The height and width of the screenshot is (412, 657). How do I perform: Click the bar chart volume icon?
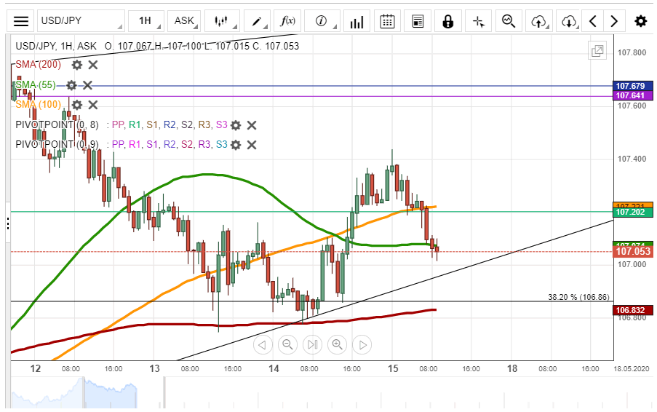tap(357, 21)
